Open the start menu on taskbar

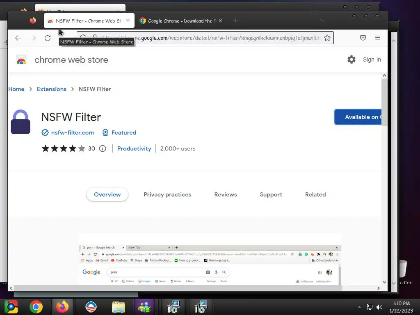11,307
